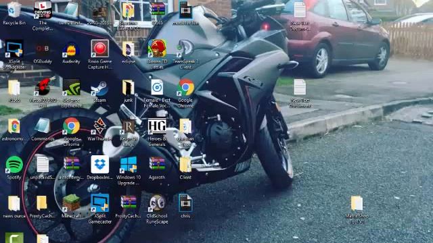Open the junk folder
This screenshot has width=433, height=243.
(x=129, y=88)
